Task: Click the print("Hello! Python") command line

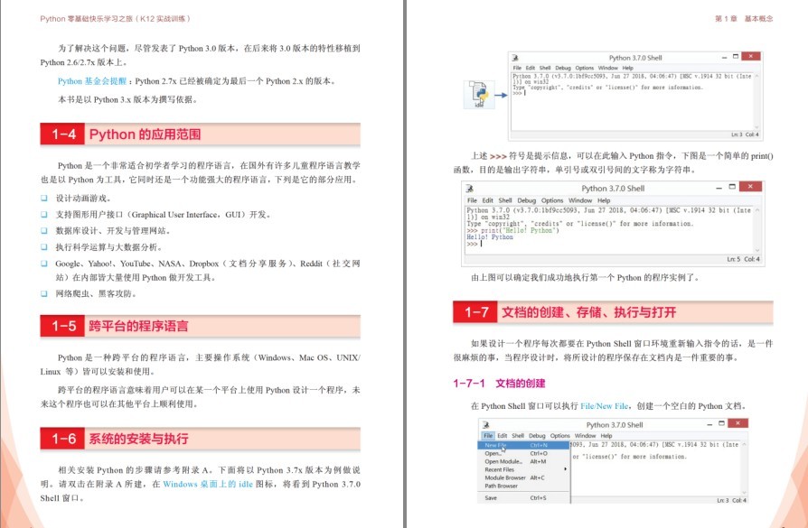Action: [512, 230]
